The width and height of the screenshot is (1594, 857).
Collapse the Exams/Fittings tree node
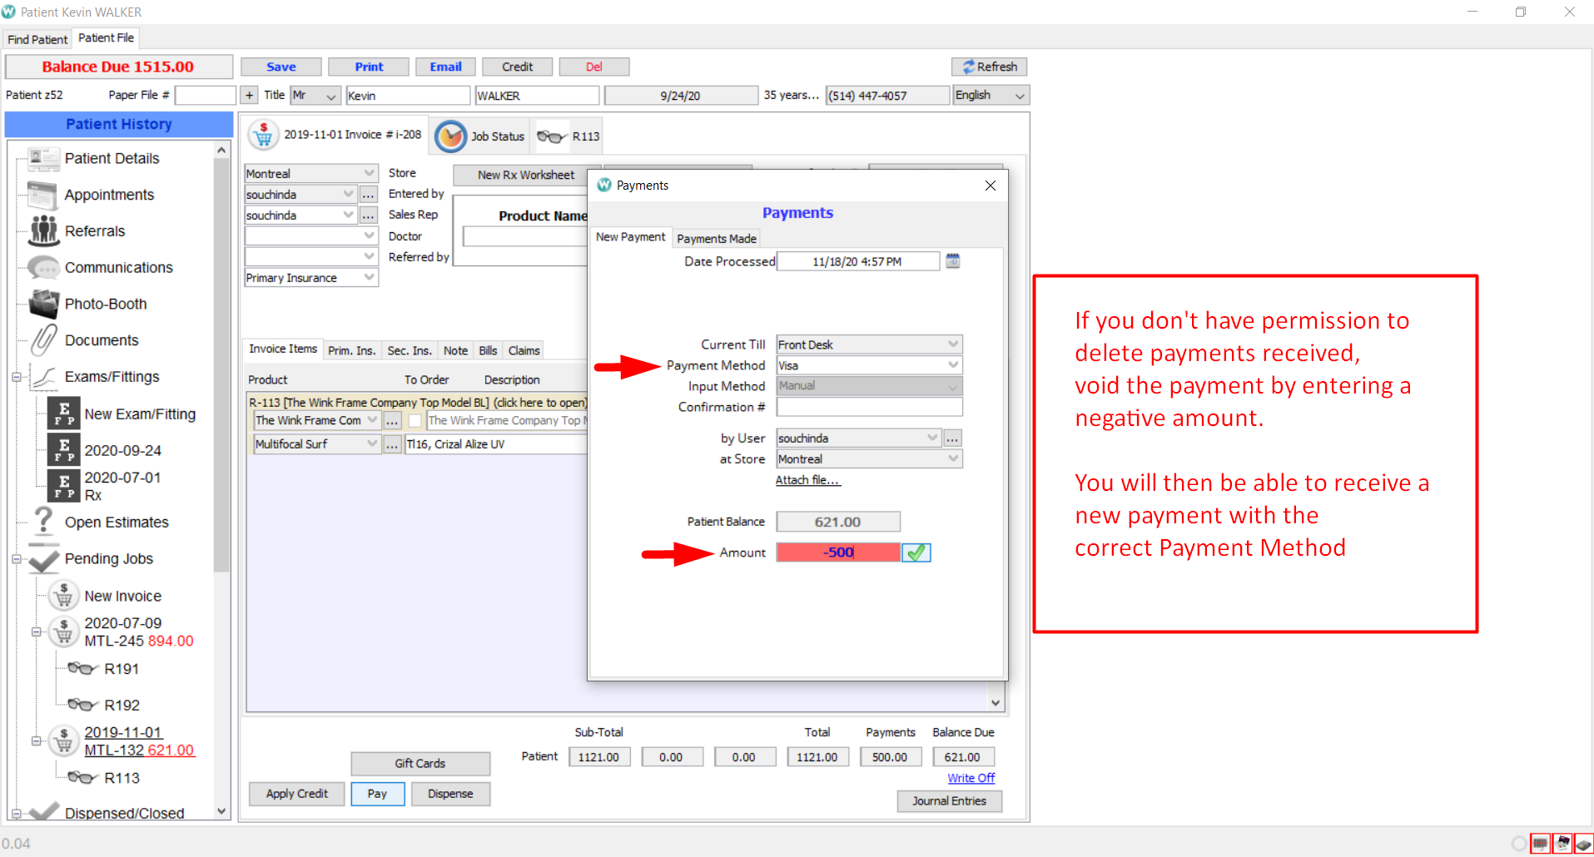(17, 377)
